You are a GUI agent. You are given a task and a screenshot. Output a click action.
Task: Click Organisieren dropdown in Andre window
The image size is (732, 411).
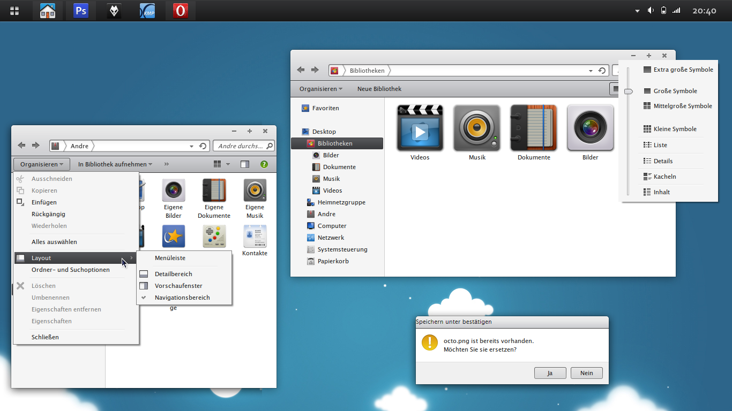pyautogui.click(x=42, y=164)
